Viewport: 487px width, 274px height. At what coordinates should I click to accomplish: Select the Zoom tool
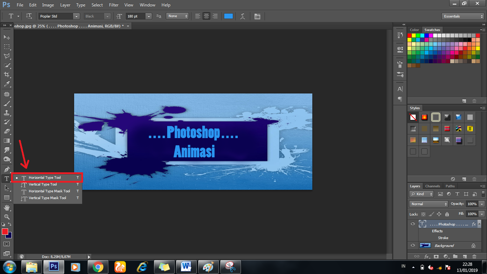pos(6,217)
